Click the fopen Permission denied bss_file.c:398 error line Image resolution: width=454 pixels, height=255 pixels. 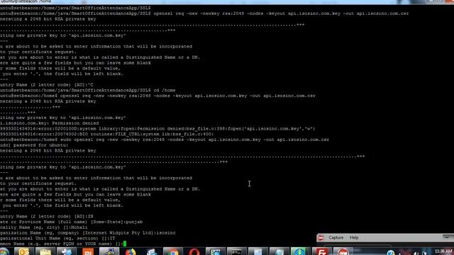tap(157, 129)
